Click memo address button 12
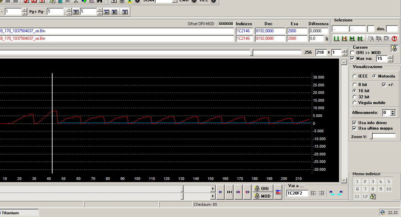This screenshot has width=401, height=217. (365, 196)
